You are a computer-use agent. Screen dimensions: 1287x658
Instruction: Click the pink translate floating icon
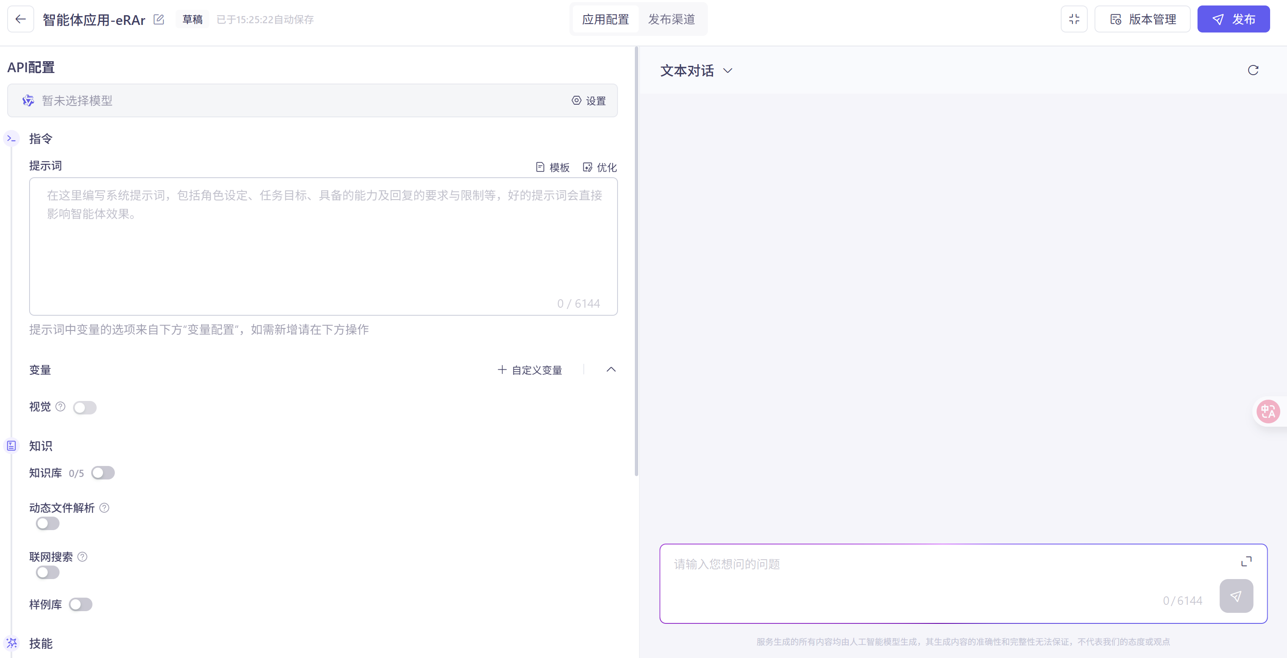click(x=1268, y=412)
